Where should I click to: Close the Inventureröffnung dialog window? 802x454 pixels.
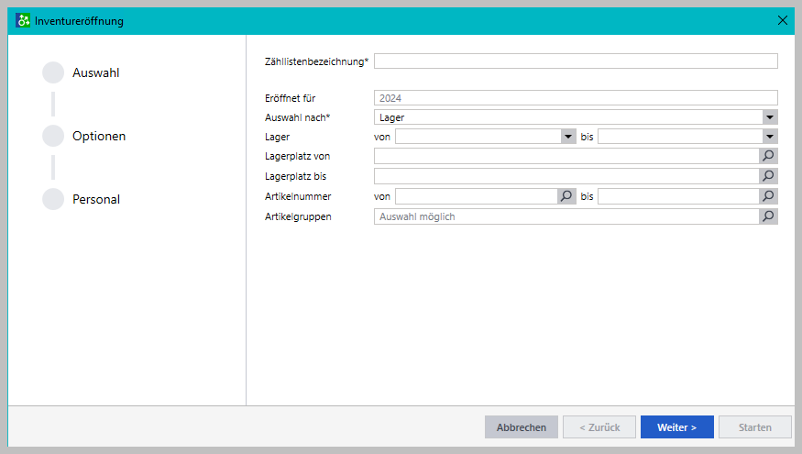coord(783,20)
